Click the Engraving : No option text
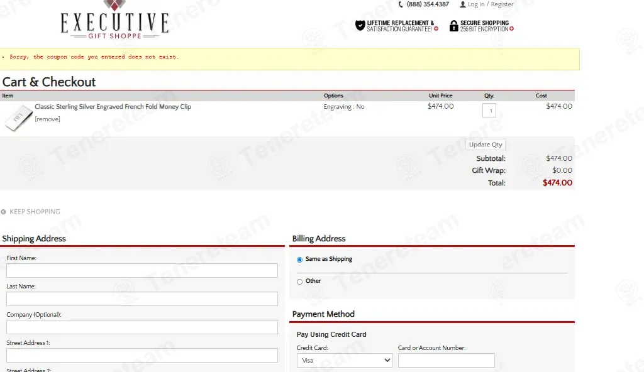The width and height of the screenshot is (644, 372). click(x=344, y=106)
